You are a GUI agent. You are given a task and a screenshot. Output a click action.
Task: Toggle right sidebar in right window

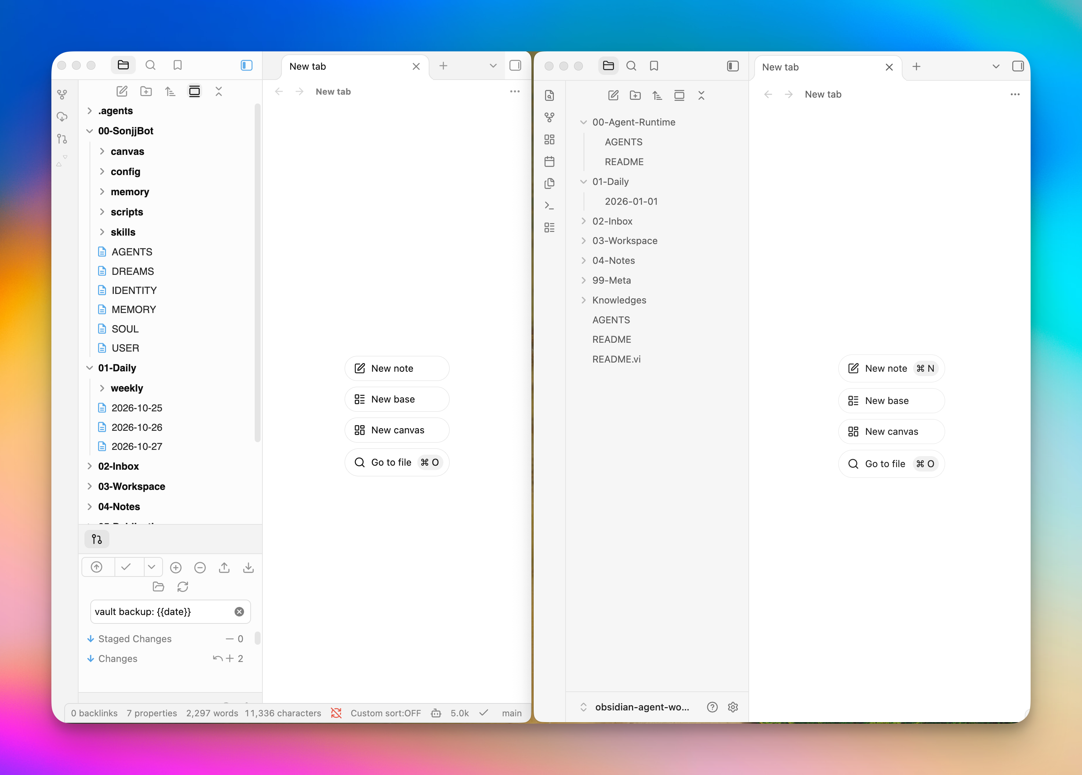[1018, 66]
